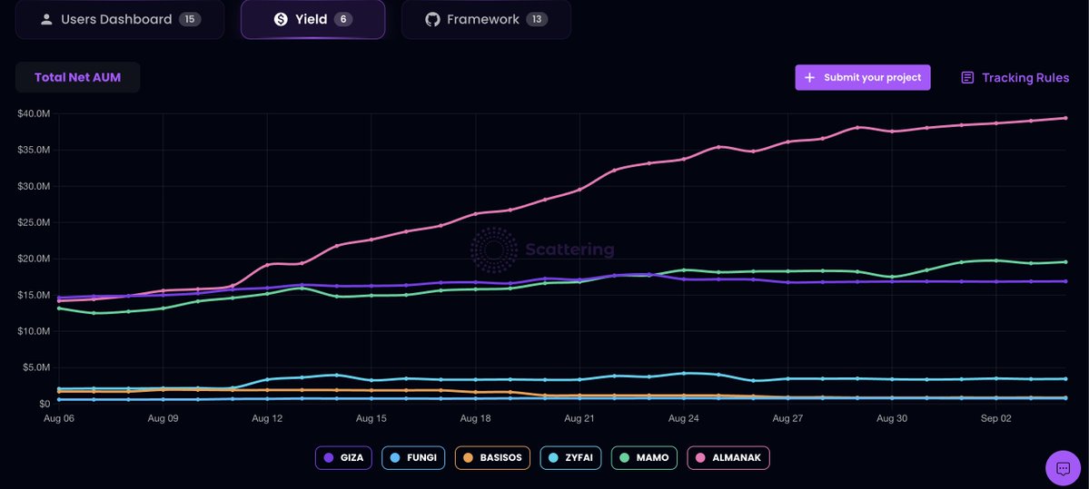
Task: Open the Framework tab
Action: pyautogui.click(x=486, y=19)
